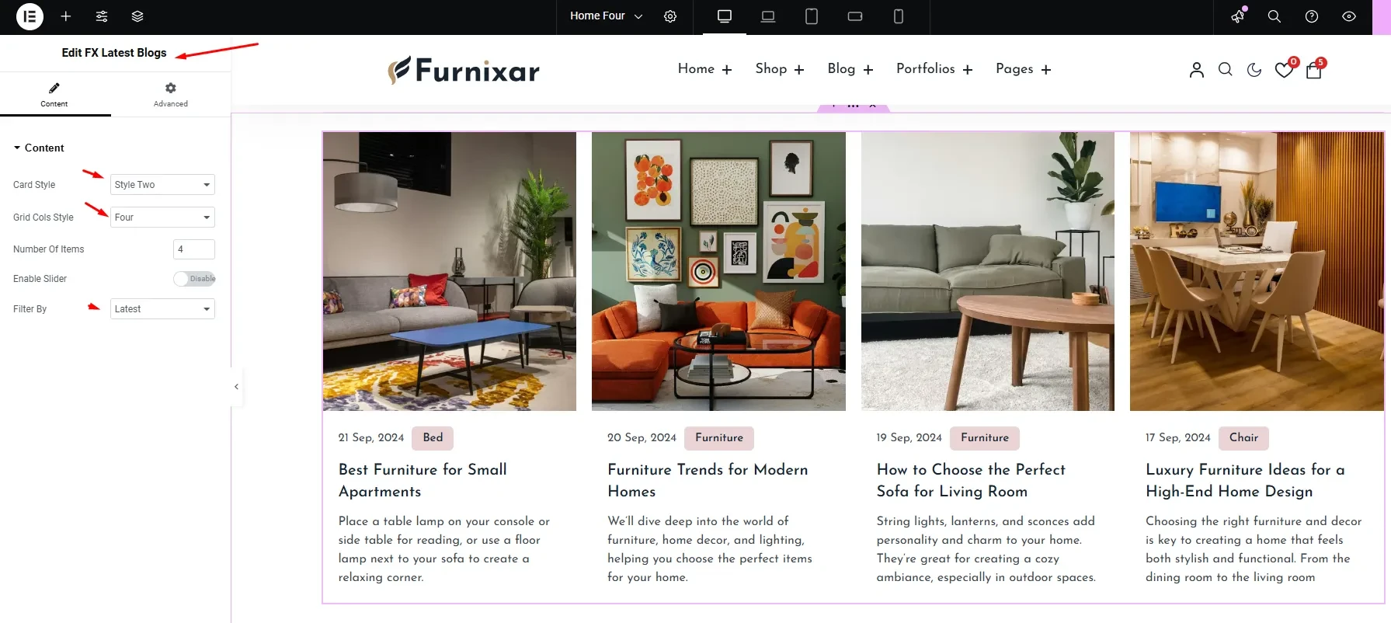
Task: Switch to the Advanced tab
Action: [x=171, y=95]
